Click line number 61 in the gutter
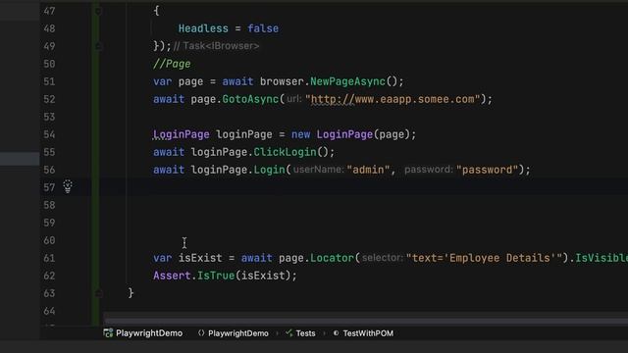 (49, 258)
